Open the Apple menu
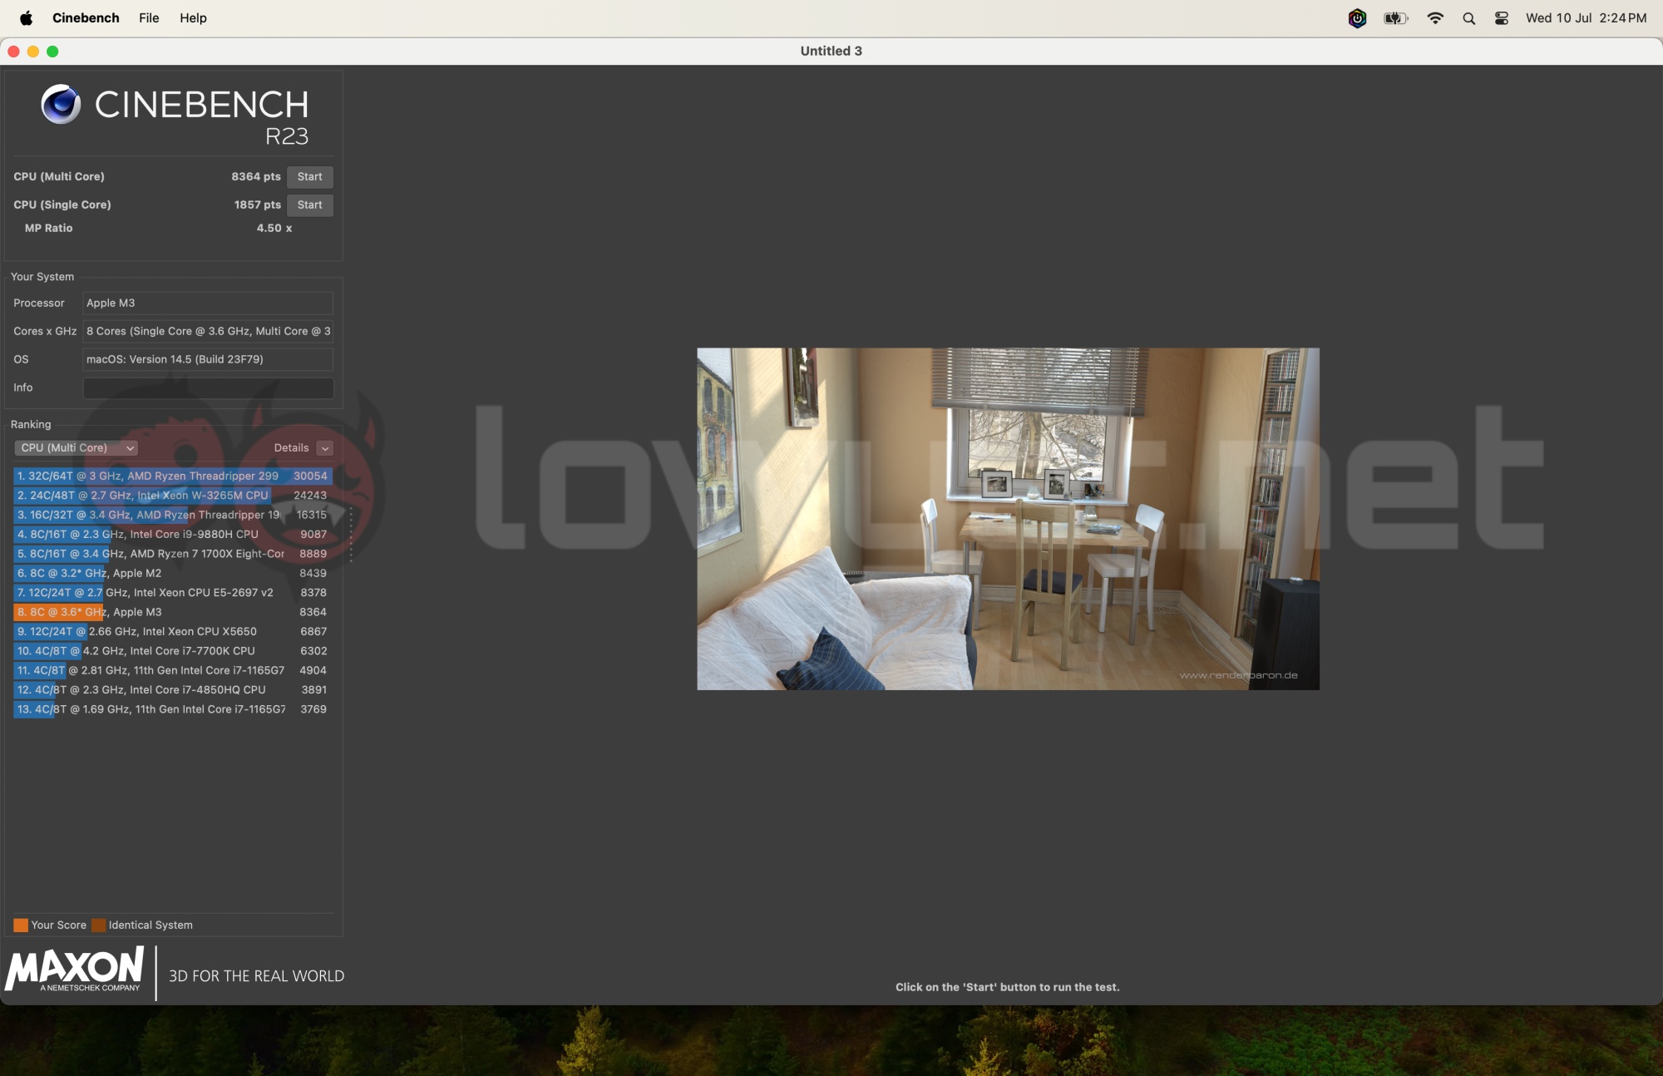The height and width of the screenshot is (1076, 1663). tap(27, 17)
